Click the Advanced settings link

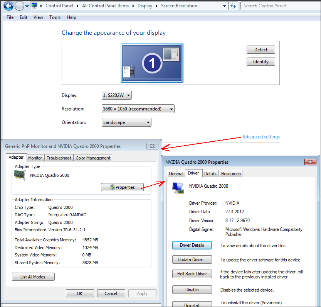tap(261, 137)
